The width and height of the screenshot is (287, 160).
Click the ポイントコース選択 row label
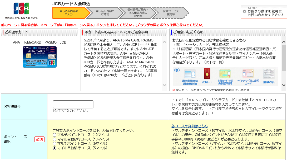(x=16, y=139)
